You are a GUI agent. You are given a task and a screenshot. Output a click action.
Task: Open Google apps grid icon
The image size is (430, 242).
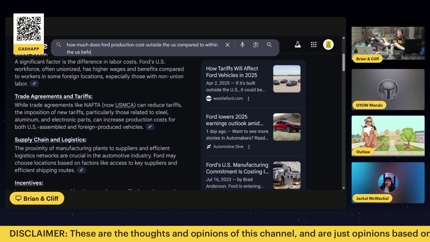tap(314, 45)
